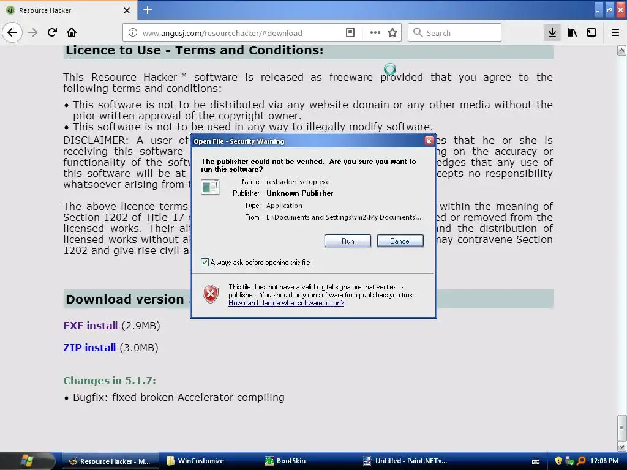Screen dimensions: 627x470
Task: Uncheck Always ask before opening this file
Action: coord(205,262)
